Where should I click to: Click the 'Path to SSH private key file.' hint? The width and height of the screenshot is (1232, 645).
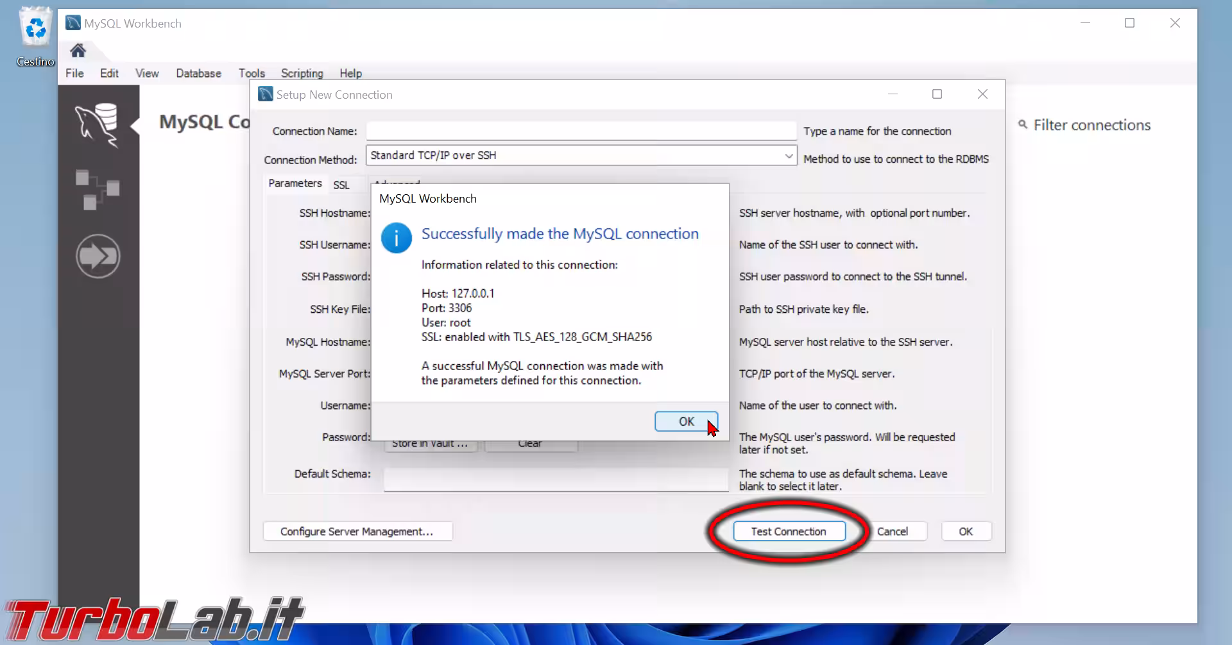click(803, 309)
